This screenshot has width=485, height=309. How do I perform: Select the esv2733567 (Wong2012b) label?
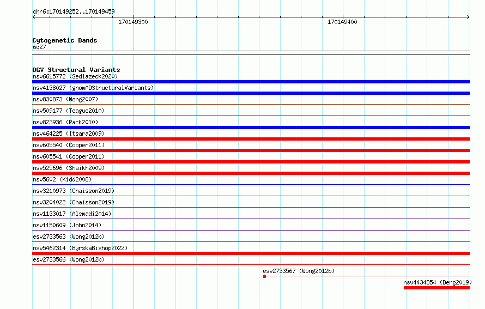tap(299, 271)
